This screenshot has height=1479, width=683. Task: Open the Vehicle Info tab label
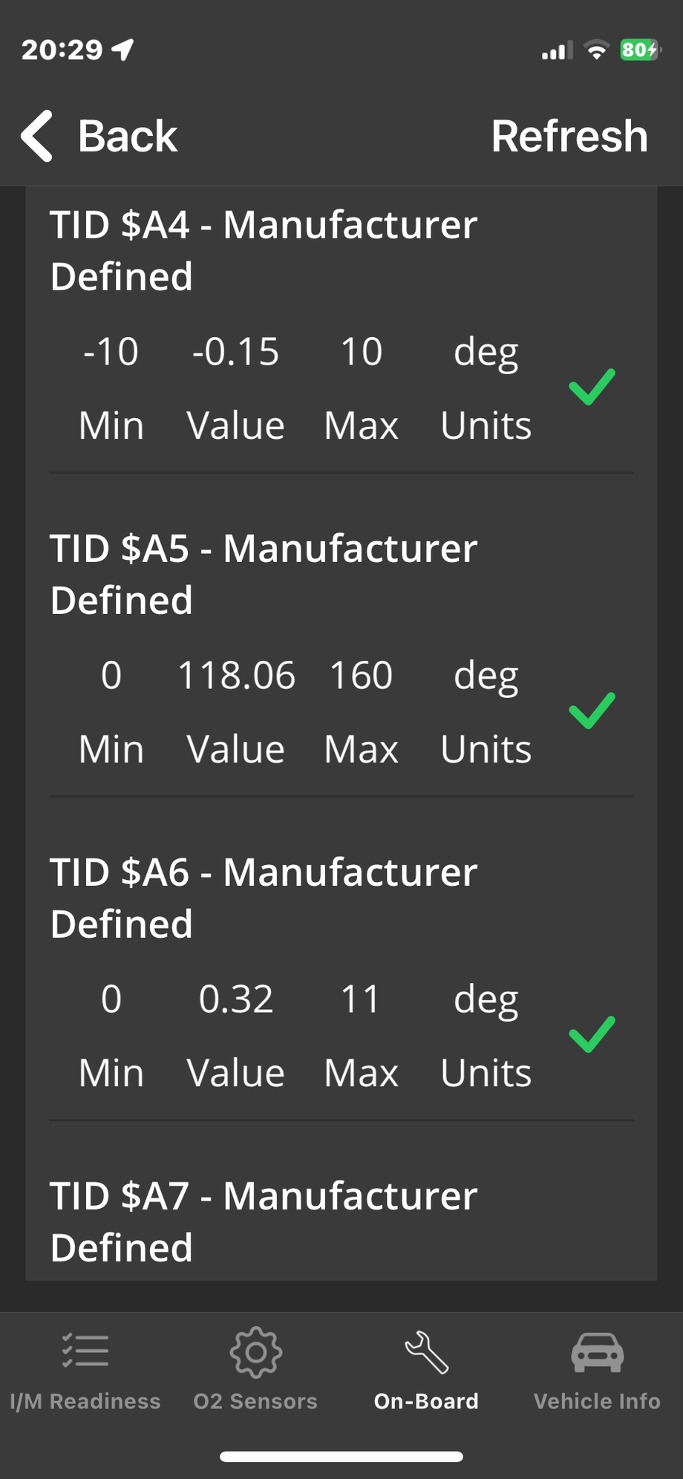pos(597,1401)
